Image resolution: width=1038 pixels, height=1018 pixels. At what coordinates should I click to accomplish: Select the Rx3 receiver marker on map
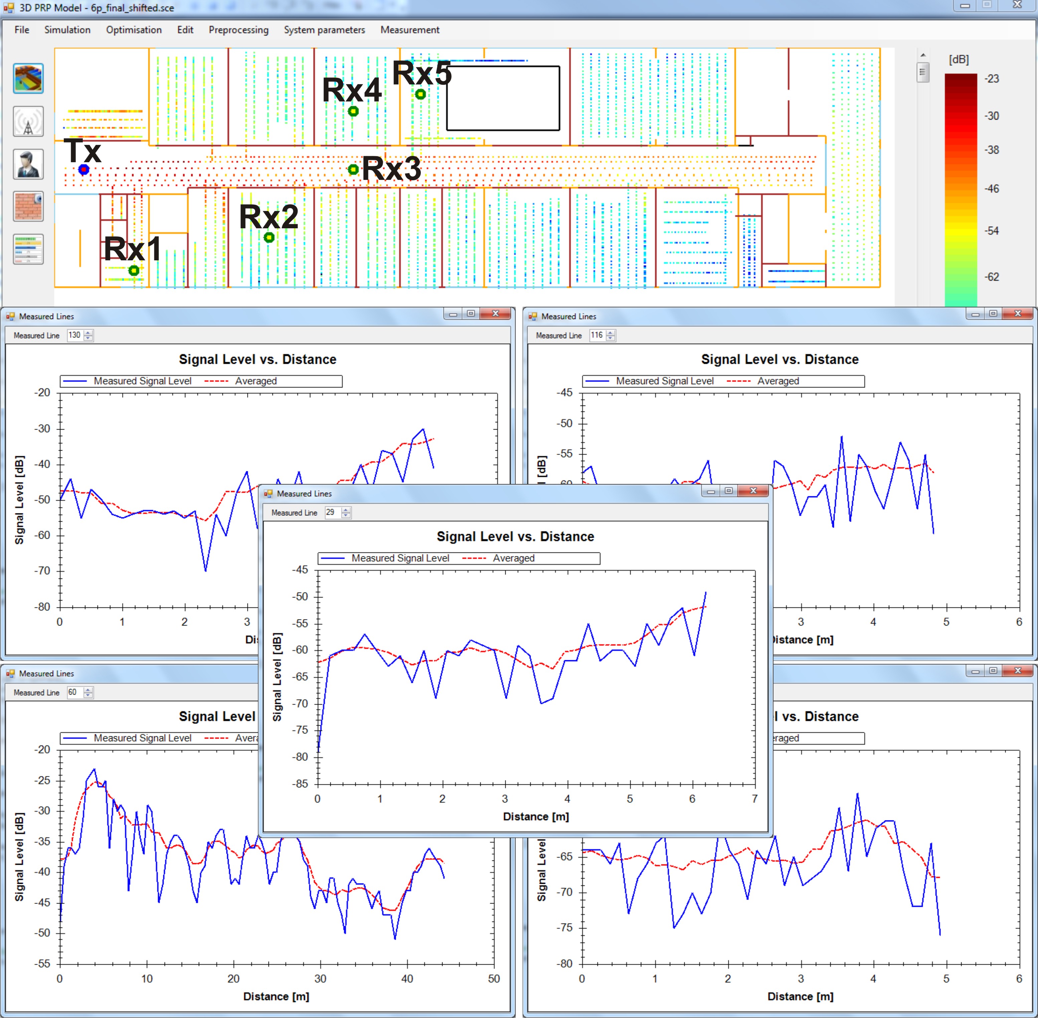pyautogui.click(x=353, y=170)
